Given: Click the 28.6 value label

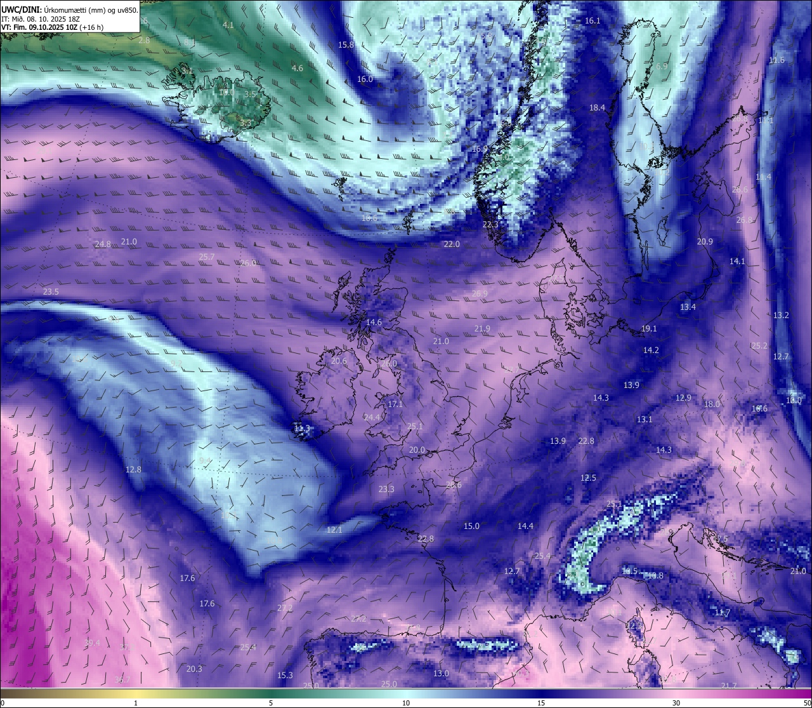Looking at the screenshot, I should click(454, 485).
